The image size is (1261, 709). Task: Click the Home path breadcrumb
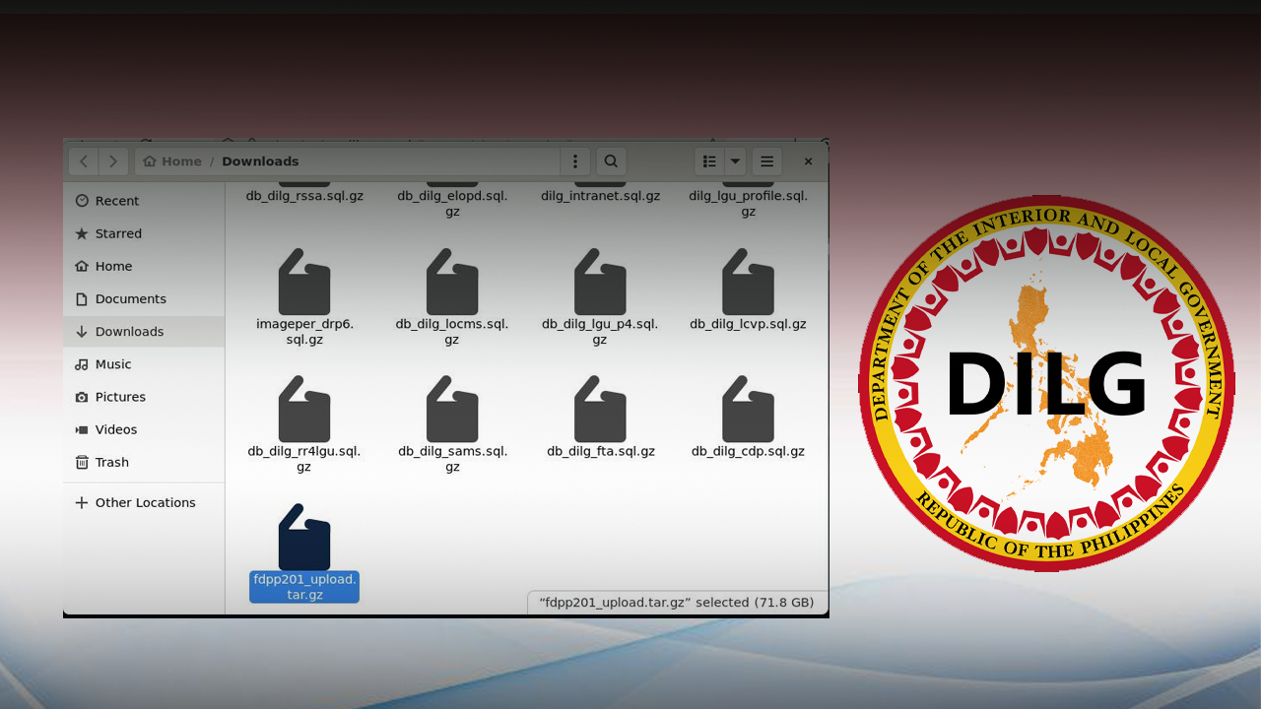coord(172,161)
